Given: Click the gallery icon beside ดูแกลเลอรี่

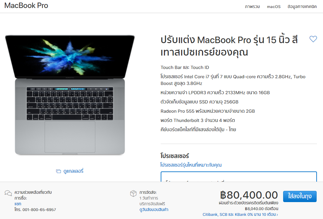Looking at the screenshot, I should pyautogui.click(x=58, y=171).
